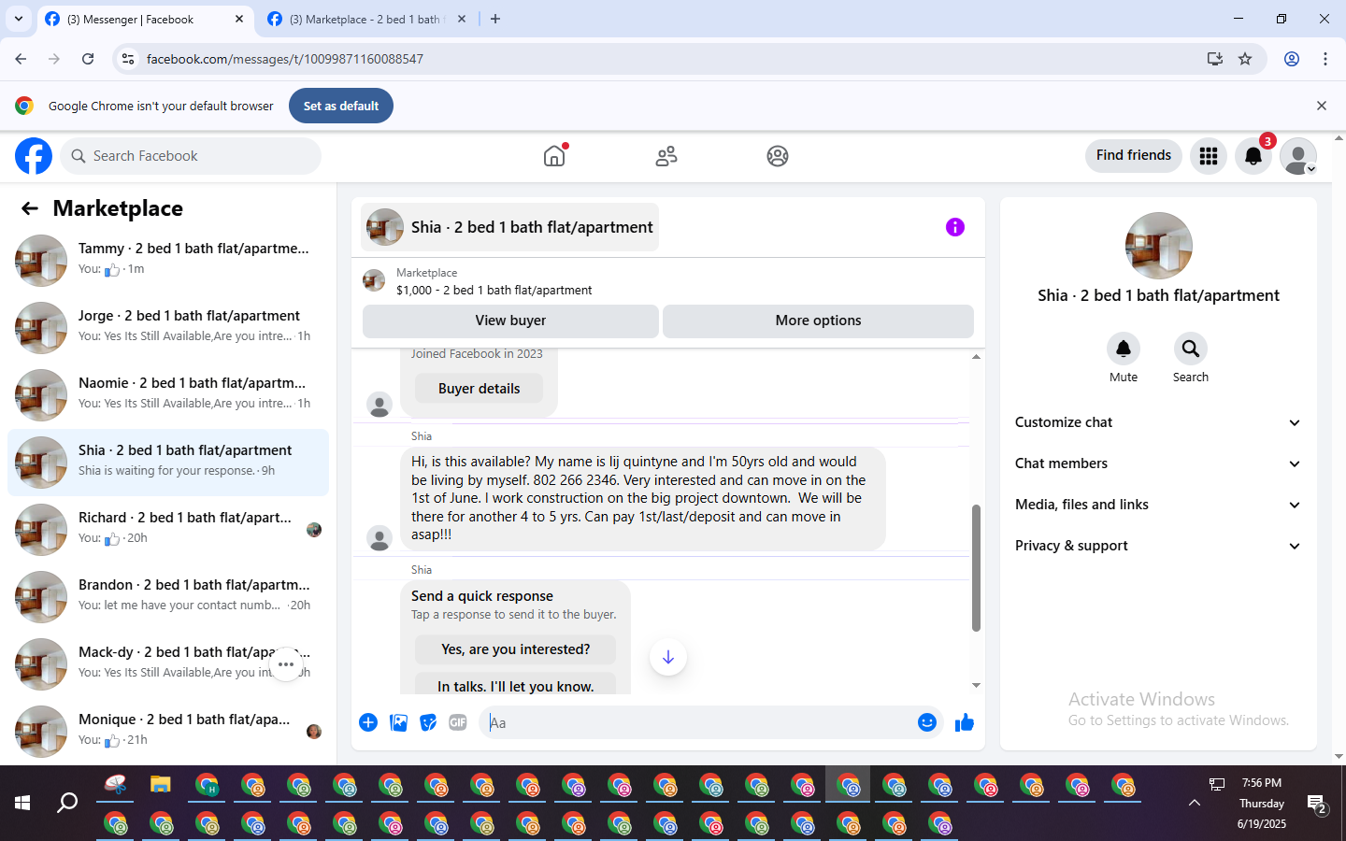Screen dimensions: 1346x841
Task: Search in the Shia conversation
Action: pos(1191,349)
